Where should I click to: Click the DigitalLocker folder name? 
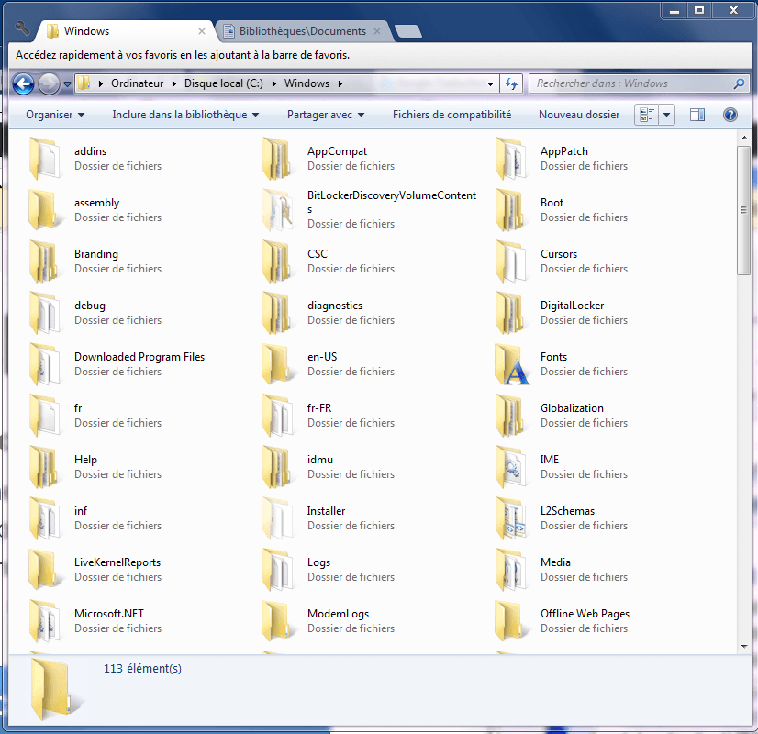click(x=572, y=306)
